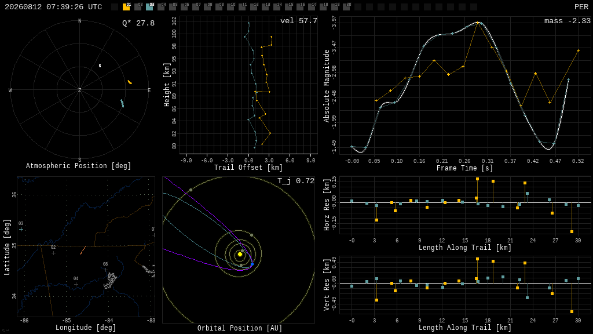Select station 04 square in top bar

coord(161,7)
